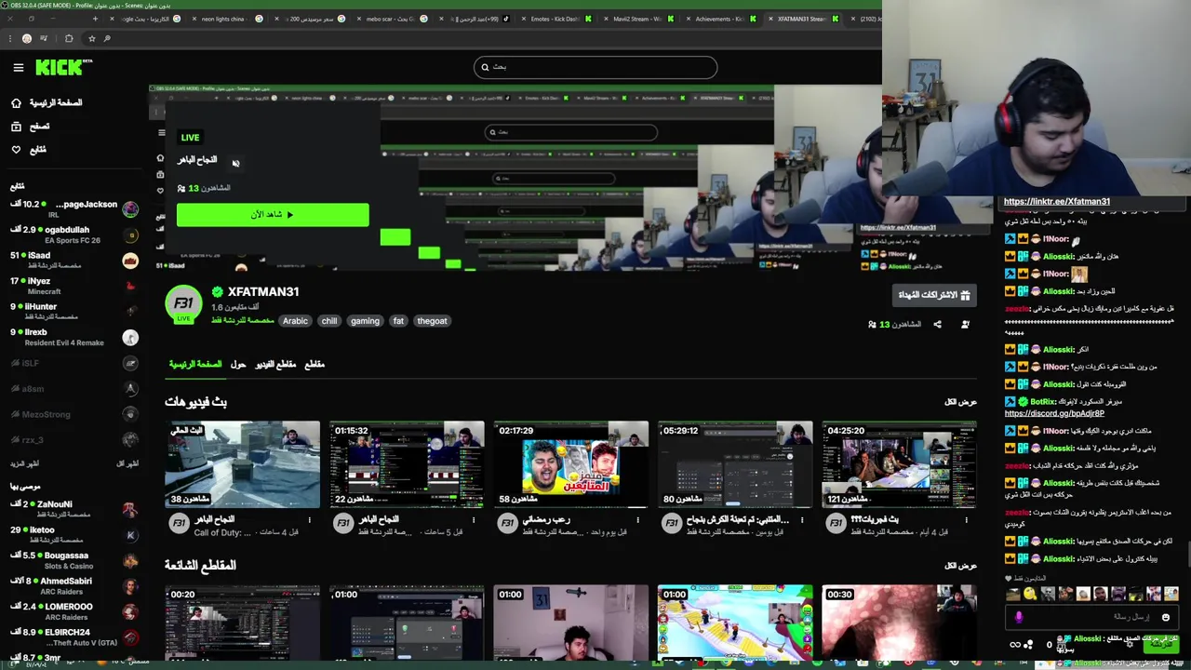Click the infinity icon below chat
This screenshot has width=1191, height=670.
(x=1014, y=644)
